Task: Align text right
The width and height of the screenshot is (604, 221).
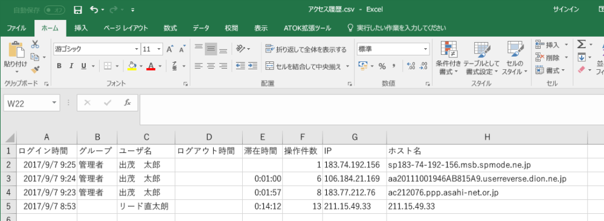Action: click(223, 66)
